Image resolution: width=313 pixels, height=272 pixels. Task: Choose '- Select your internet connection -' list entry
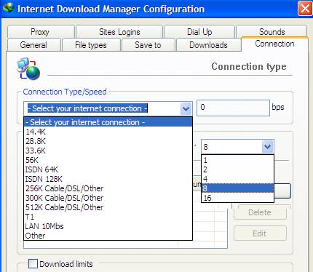[108, 122]
